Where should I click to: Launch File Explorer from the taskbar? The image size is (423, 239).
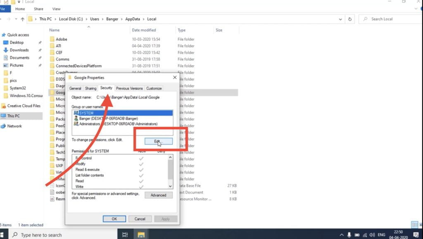pyautogui.click(x=140, y=234)
